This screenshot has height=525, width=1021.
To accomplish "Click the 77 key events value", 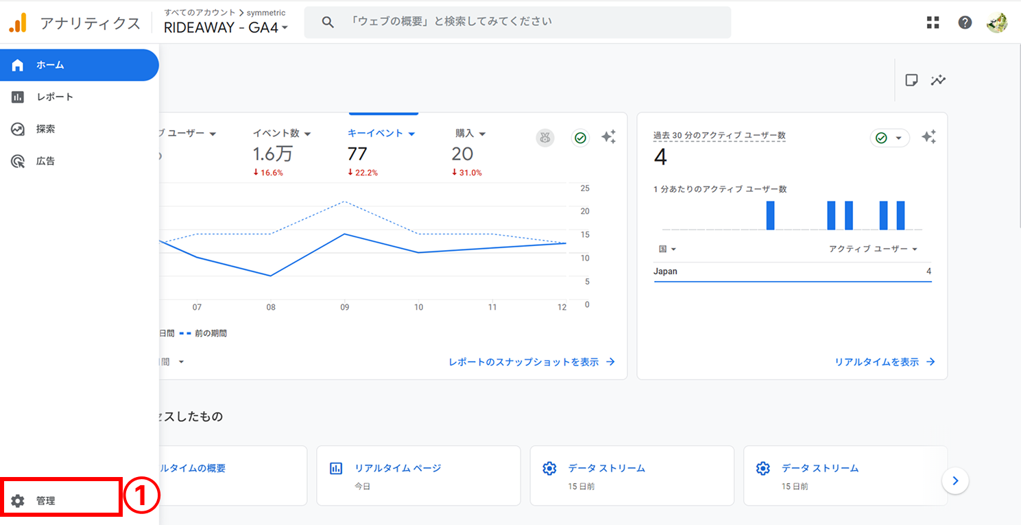I will (x=357, y=154).
